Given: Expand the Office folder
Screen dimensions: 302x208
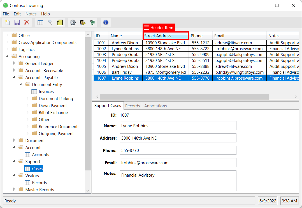Looking at the screenshot, I should coord(7,35).
